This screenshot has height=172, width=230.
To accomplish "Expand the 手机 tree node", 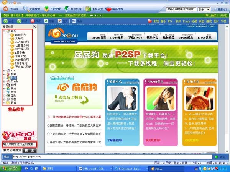I will point(4,99).
